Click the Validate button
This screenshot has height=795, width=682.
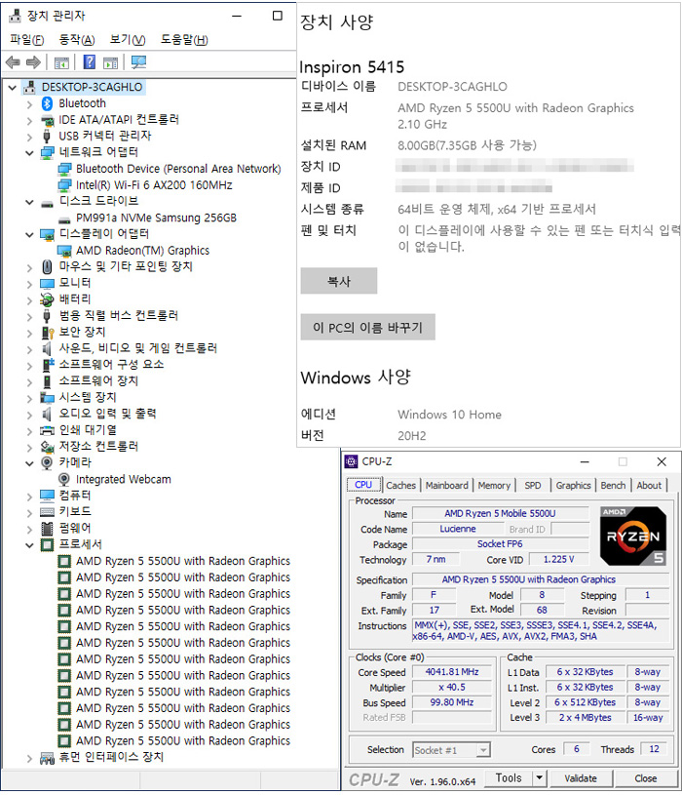[581, 778]
